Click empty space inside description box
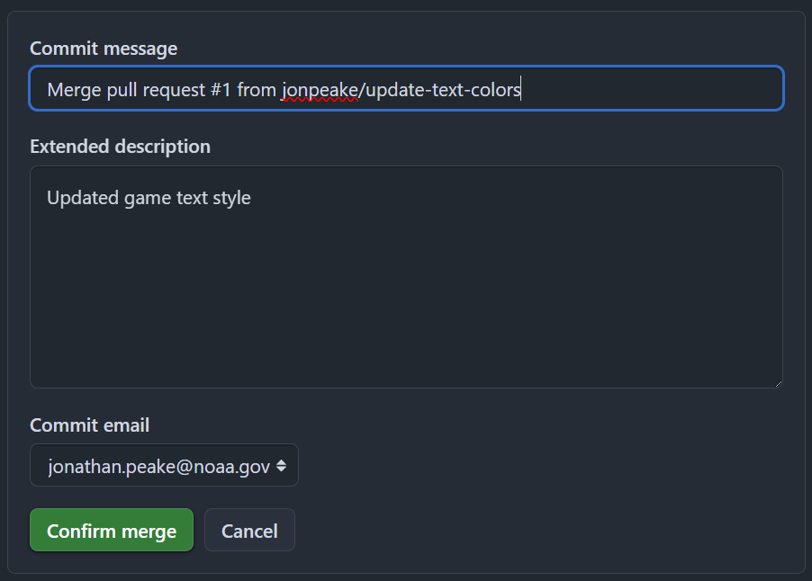812x581 pixels. click(x=407, y=300)
